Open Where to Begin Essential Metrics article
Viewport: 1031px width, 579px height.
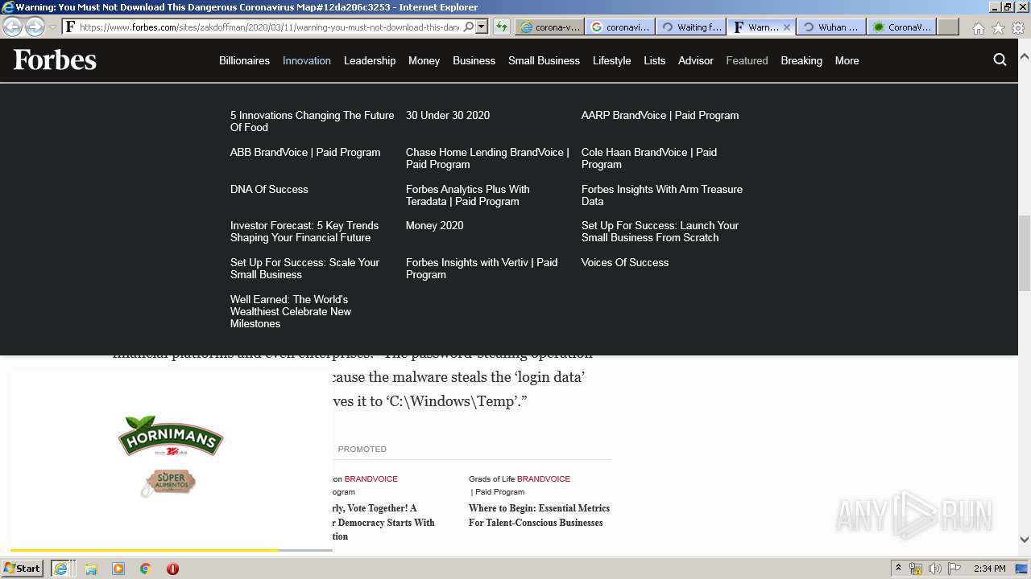click(539, 515)
